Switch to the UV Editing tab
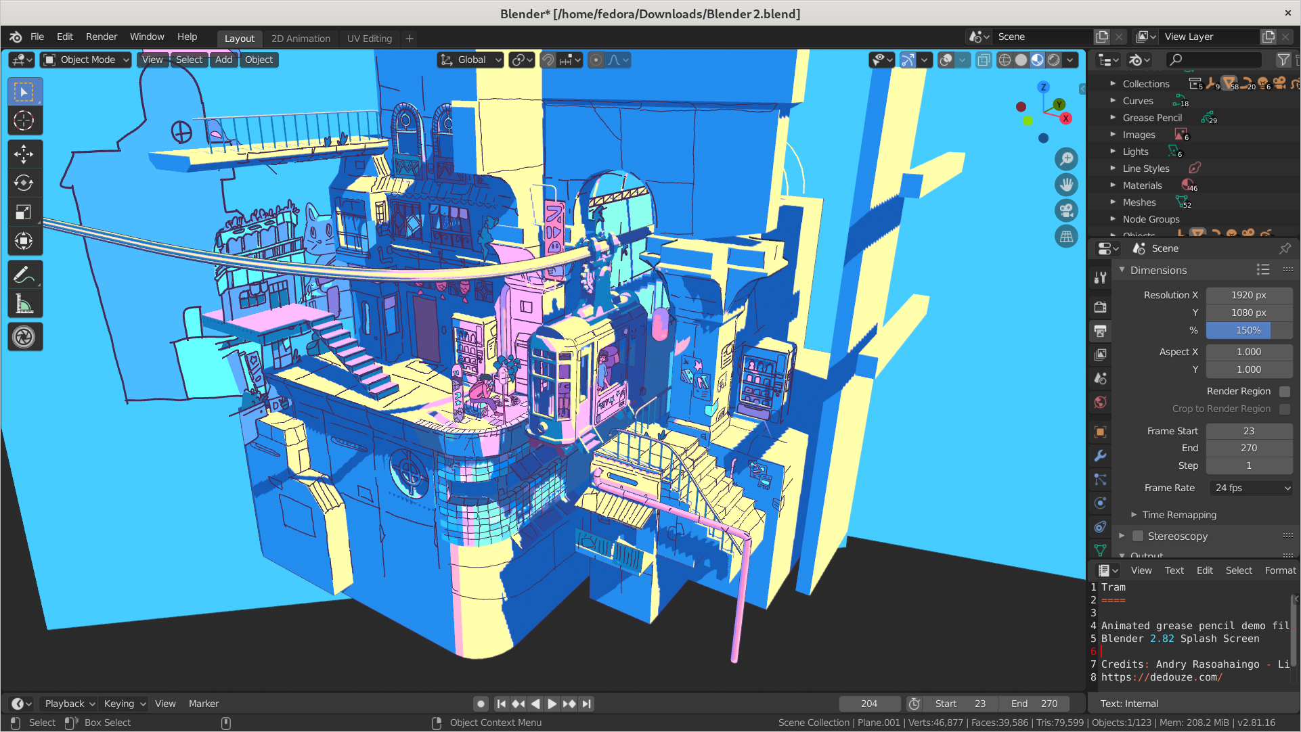The height and width of the screenshot is (732, 1301). pos(369,39)
